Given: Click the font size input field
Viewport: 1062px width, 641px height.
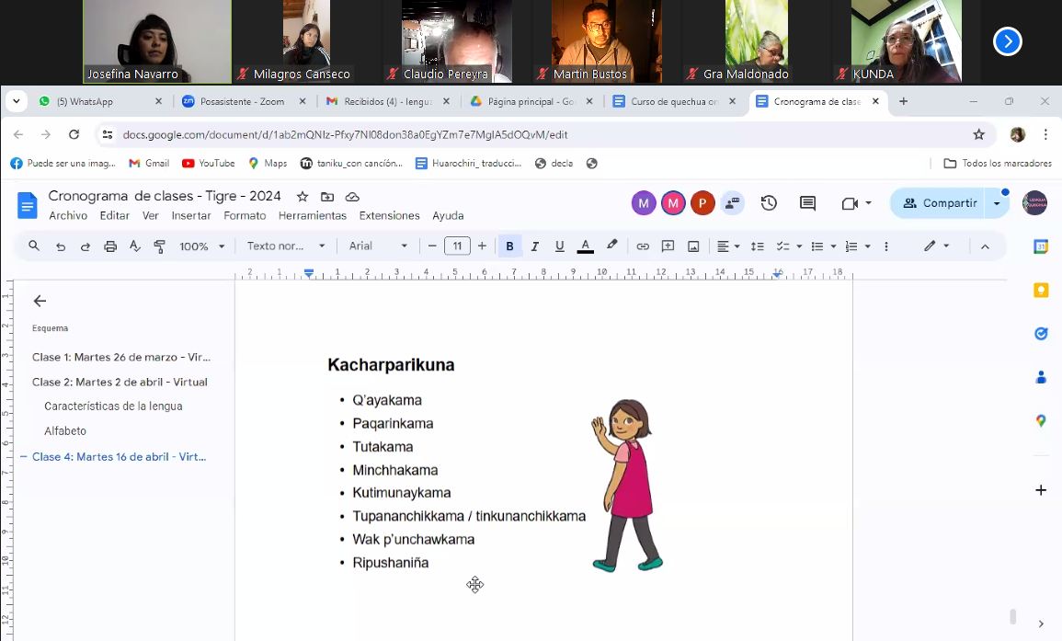Looking at the screenshot, I should click(x=457, y=246).
